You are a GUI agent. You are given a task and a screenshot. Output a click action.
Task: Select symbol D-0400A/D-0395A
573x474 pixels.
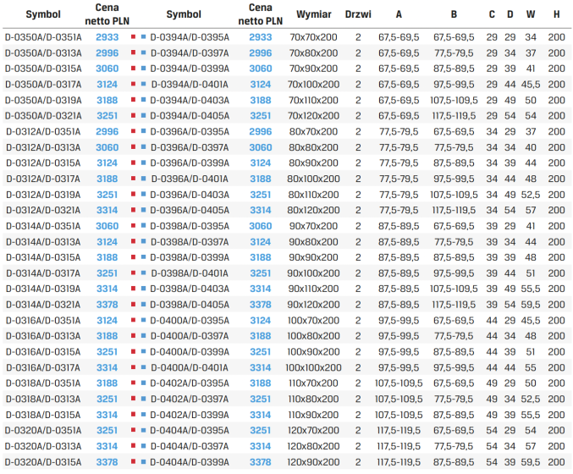click(x=190, y=321)
